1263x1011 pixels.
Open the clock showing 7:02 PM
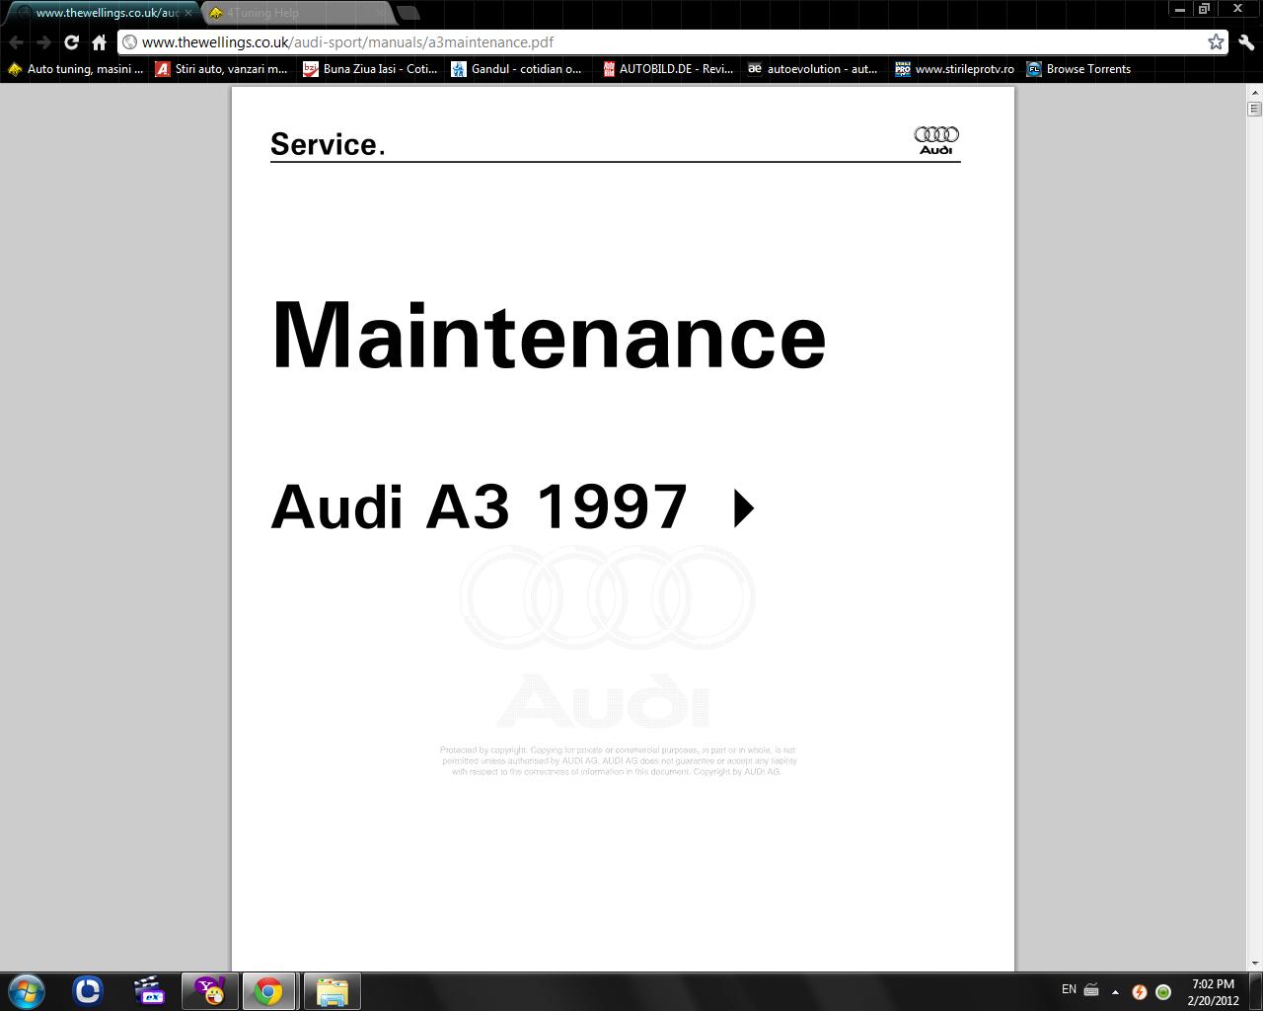pyautogui.click(x=1213, y=992)
